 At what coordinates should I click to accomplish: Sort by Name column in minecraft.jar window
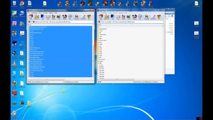130,25
